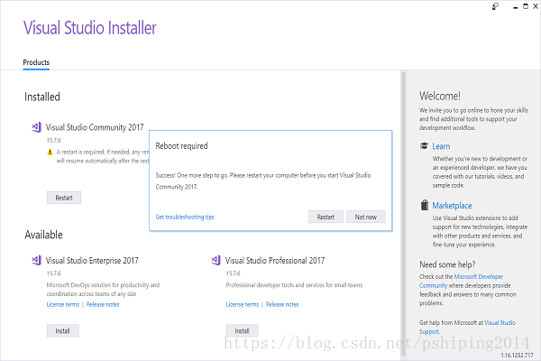
Task: Click the Visual Studio Community 2017 title
Action: coord(95,127)
